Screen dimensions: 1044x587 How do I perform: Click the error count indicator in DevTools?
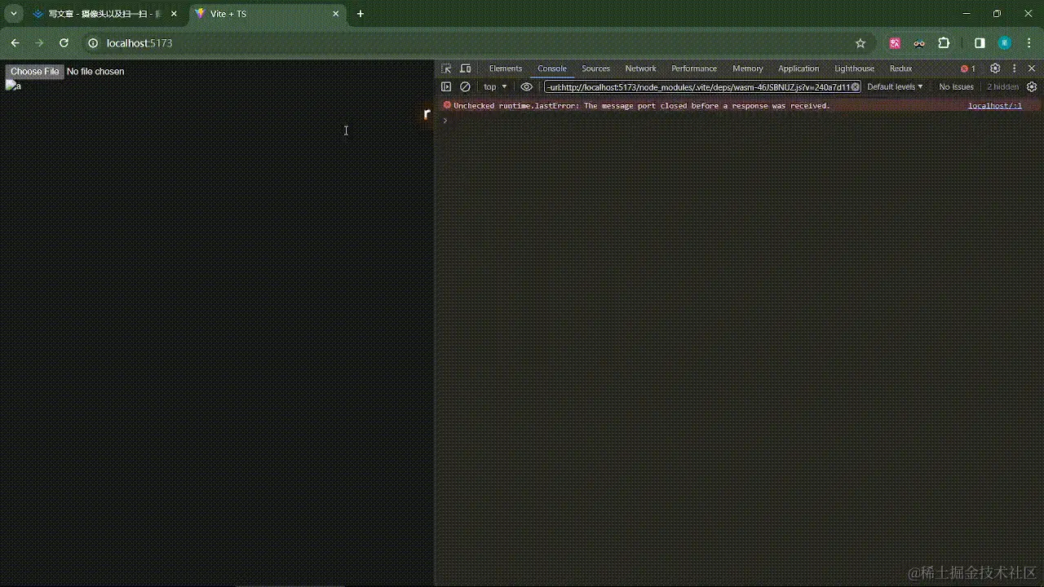pyautogui.click(x=967, y=68)
